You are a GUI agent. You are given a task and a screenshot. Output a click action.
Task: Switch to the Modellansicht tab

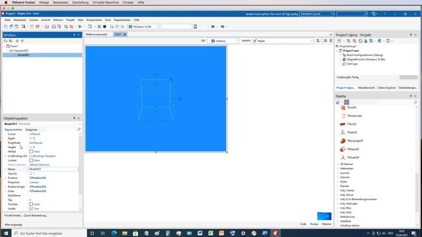coord(367,88)
